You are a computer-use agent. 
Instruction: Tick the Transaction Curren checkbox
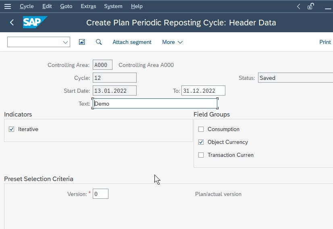pos(201,155)
